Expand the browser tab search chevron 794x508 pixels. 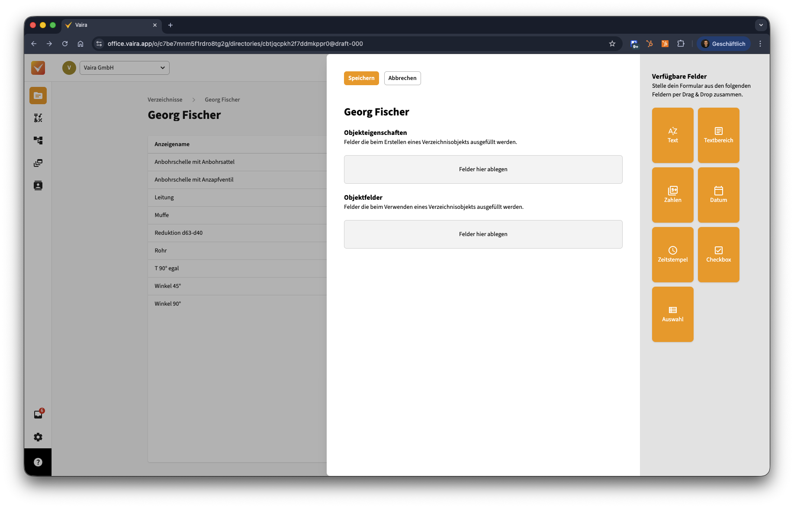point(761,25)
